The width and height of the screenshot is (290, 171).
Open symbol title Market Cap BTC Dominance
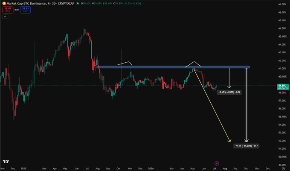tap(26, 3)
